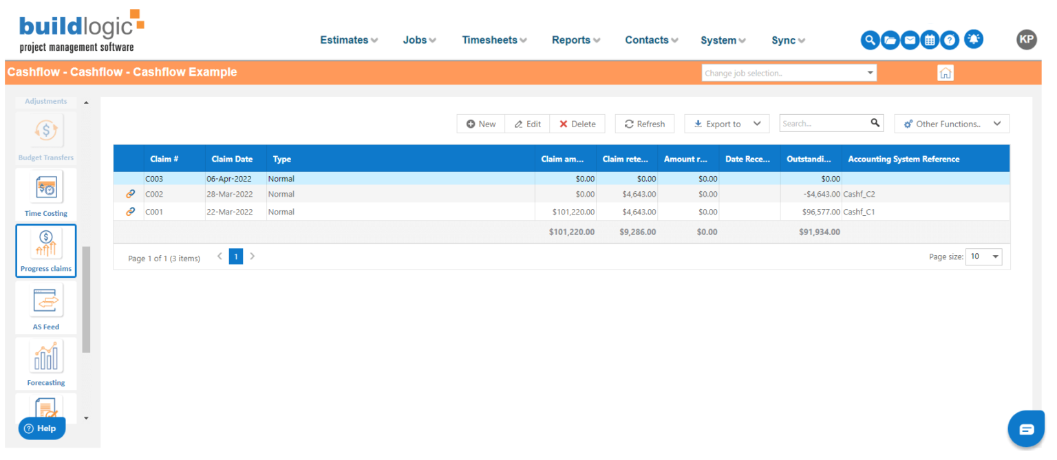Check notifications via the bell icon
This screenshot has width=1057, height=460.
[x=974, y=39]
